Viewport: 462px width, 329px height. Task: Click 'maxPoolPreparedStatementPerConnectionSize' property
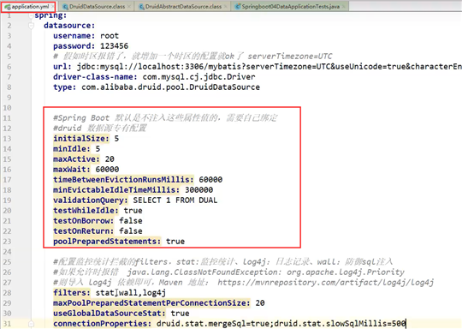[151, 303]
